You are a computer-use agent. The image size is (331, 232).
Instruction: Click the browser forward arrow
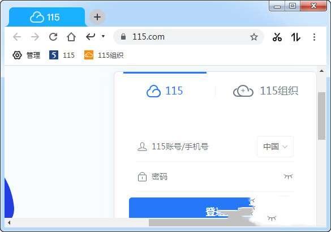pyautogui.click(x=35, y=37)
